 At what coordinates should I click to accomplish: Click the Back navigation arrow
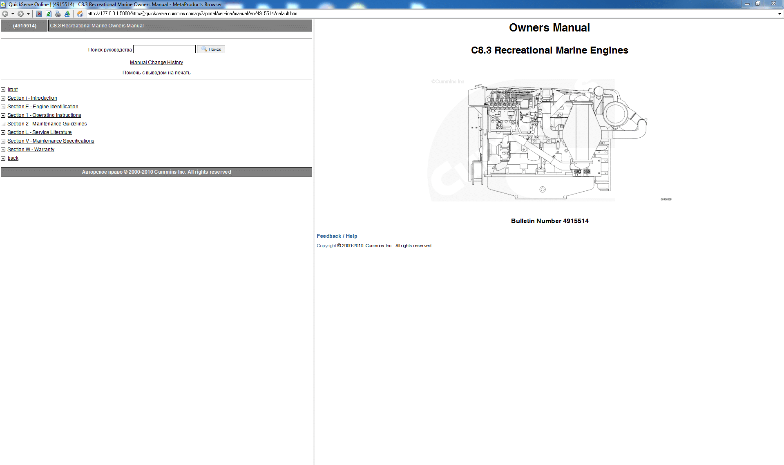click(5, 13)
